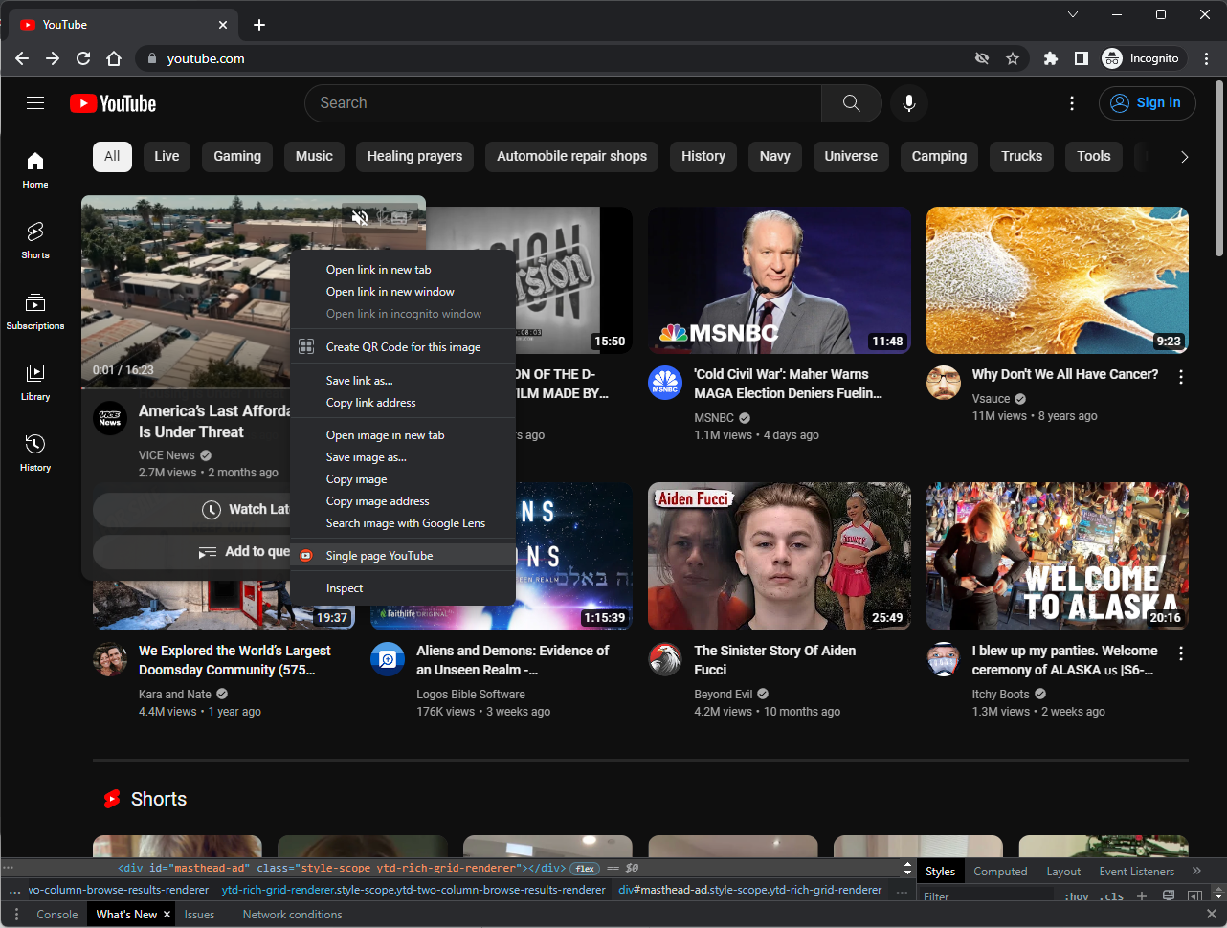
Task: Select the All category chip
Action: coord(112,156)
